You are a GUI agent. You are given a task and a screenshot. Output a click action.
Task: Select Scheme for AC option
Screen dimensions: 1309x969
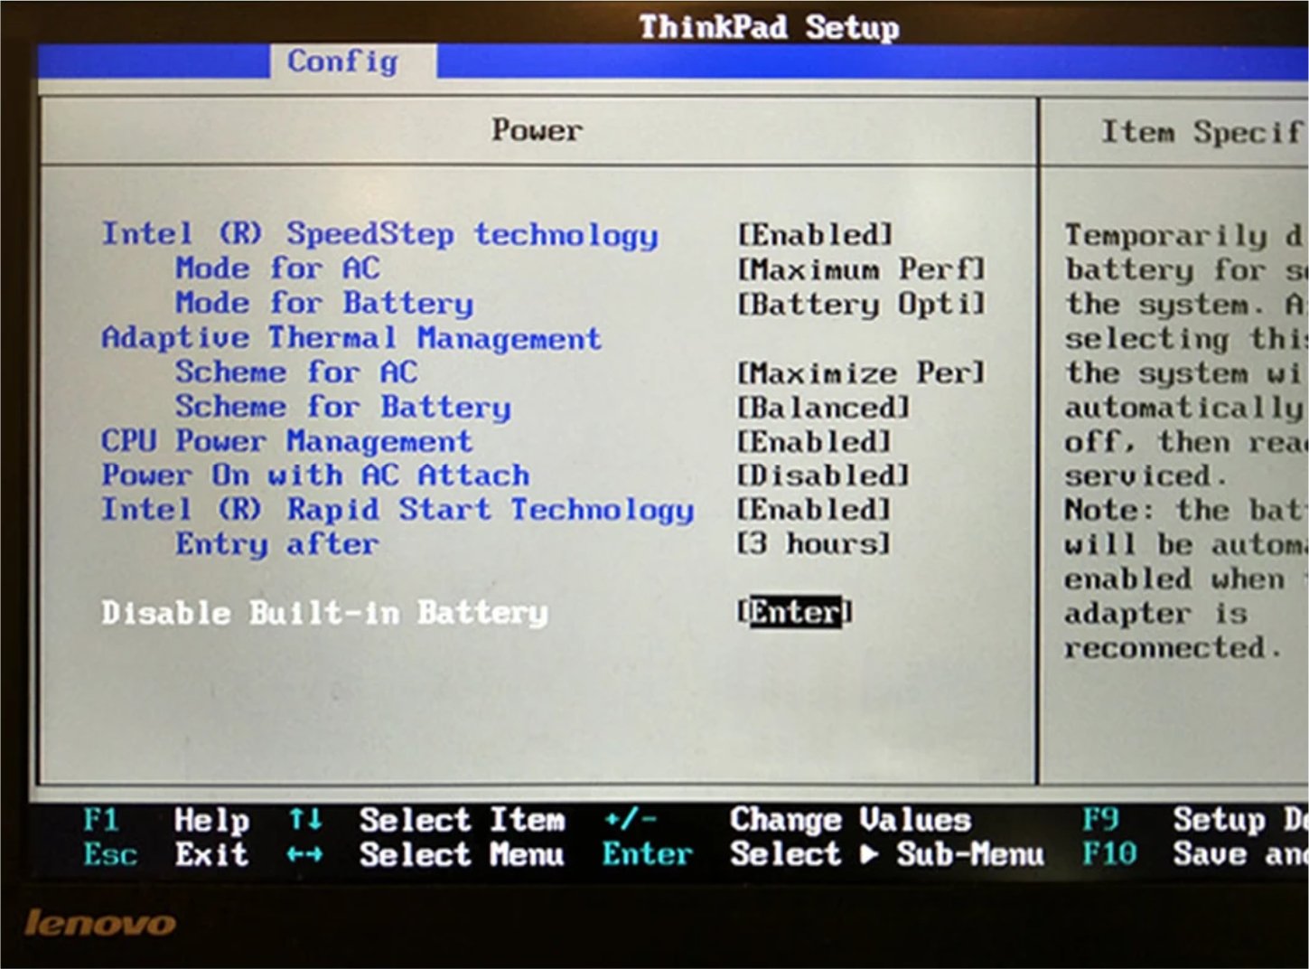(x=296, y=372)
